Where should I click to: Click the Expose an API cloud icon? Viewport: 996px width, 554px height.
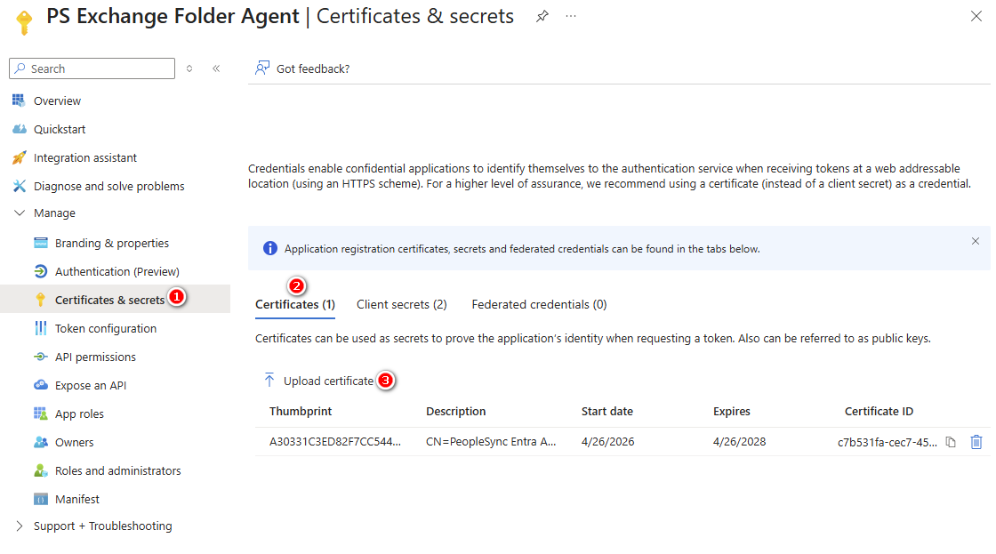click(41, 385)
